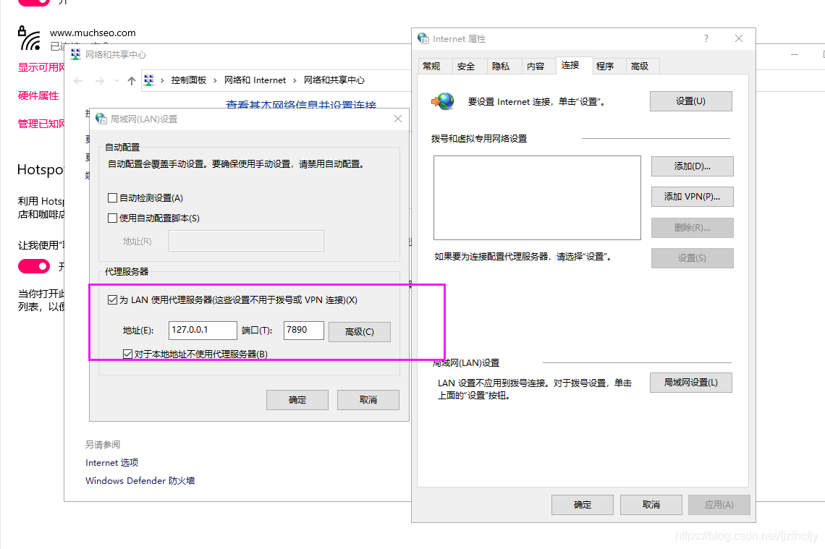Open 局域网设置(L) button
825x549 pixels.
tap(691, 383)
